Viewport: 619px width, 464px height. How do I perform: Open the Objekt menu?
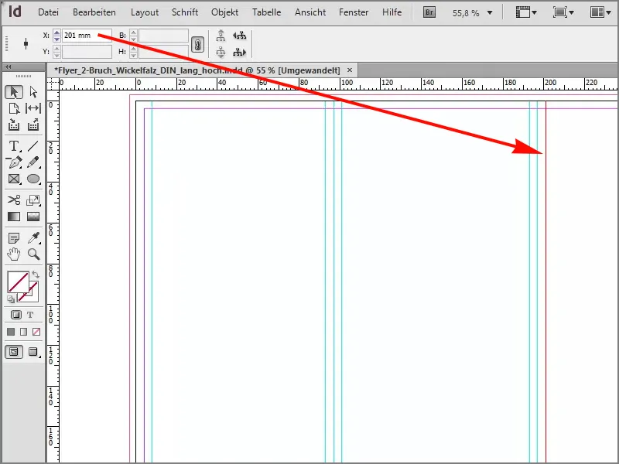pyautogui.click(x=224, y=12)
